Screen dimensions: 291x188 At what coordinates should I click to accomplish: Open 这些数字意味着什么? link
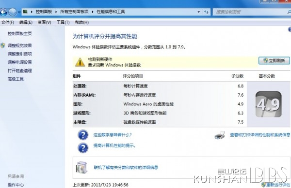point(113,135)
